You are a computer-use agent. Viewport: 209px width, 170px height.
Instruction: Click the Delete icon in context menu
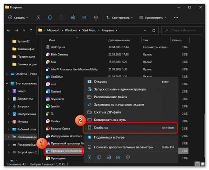pyautogui.click(x=128, y=157)
